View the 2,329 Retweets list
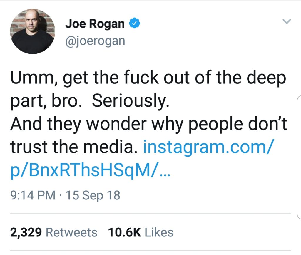Screen dimensions: 301x255 pos(53,233)
